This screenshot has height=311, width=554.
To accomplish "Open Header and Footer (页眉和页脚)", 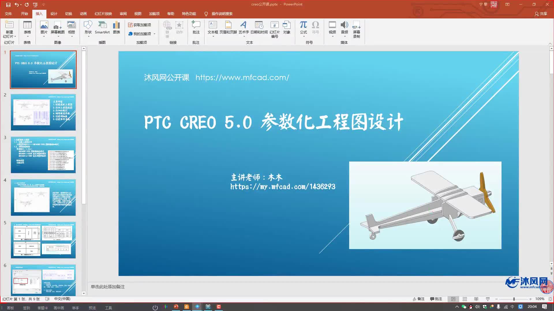I will pyautogui.click(x=228, y=28).
